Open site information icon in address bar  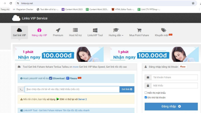(18, 3)
